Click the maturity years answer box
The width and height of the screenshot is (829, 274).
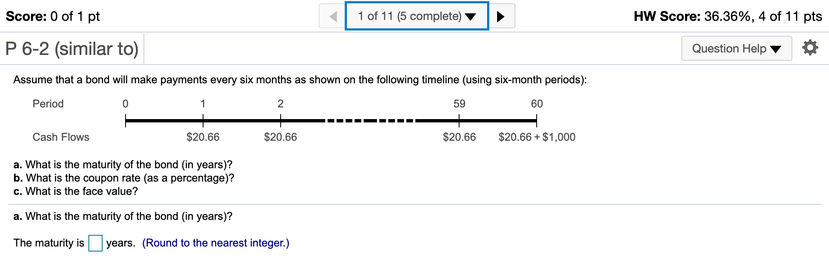point(95,243)
